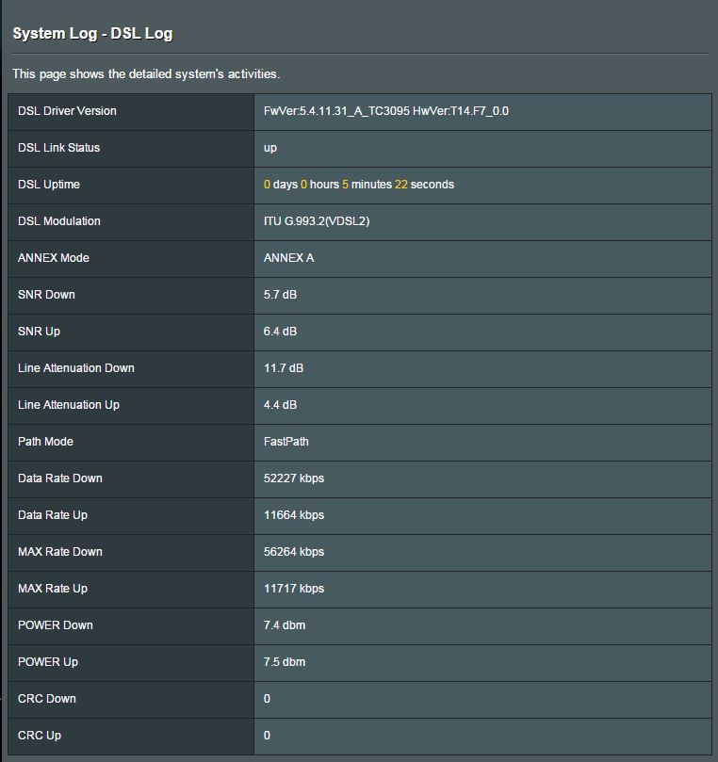Select the 'This page shows the detailed system's activities' text
The height and width of the screenshot is (762, 718).
coord(146,73)
